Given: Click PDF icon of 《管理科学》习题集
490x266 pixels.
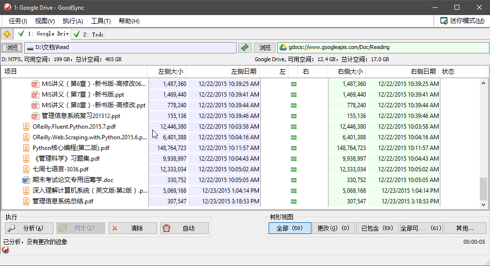Looking at the screenshot, I should click(26, 158).
